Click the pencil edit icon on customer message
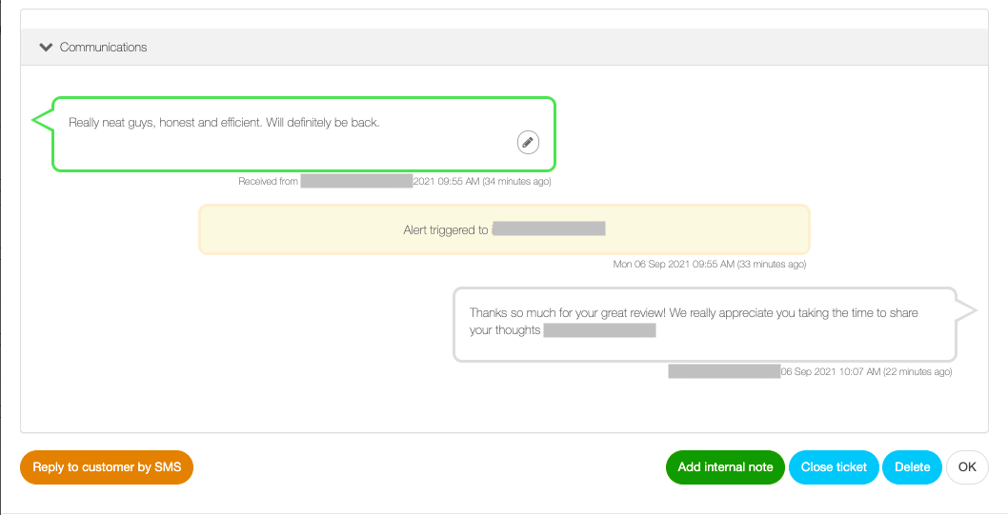This screenshot has height=515, width=1008. point(528,142)
